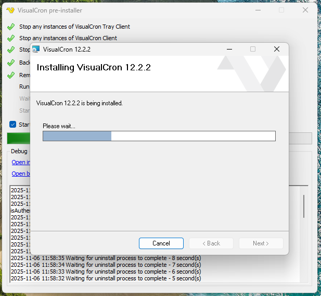The width and height of the screenshot is (321, 296).
Task: Open the second Debug link below
Action: pos(21,174)
